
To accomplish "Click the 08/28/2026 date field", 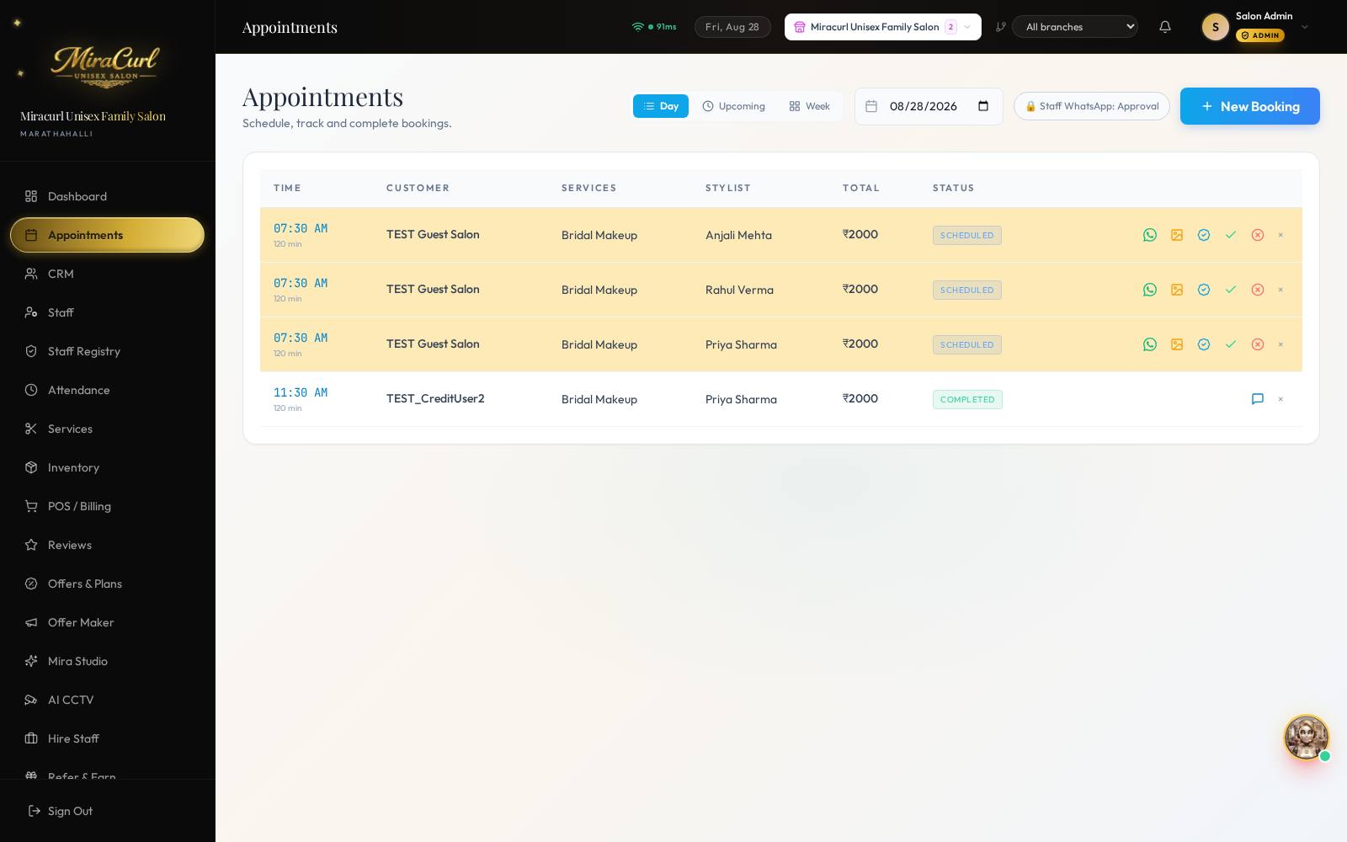I will (929, 106).
